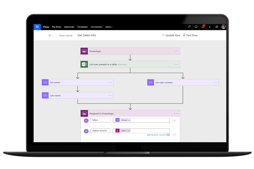Open Highest amount row options
Image resolution: width=254 pixels, height=169 pixels.
coord(174,135)
